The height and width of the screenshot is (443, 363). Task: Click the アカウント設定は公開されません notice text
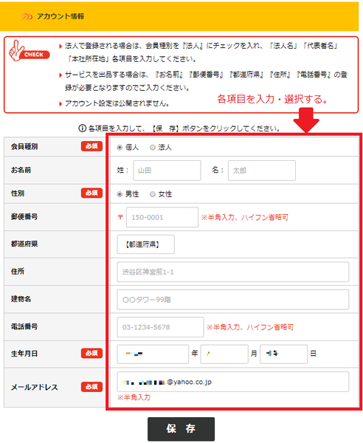tap(117, 103)
